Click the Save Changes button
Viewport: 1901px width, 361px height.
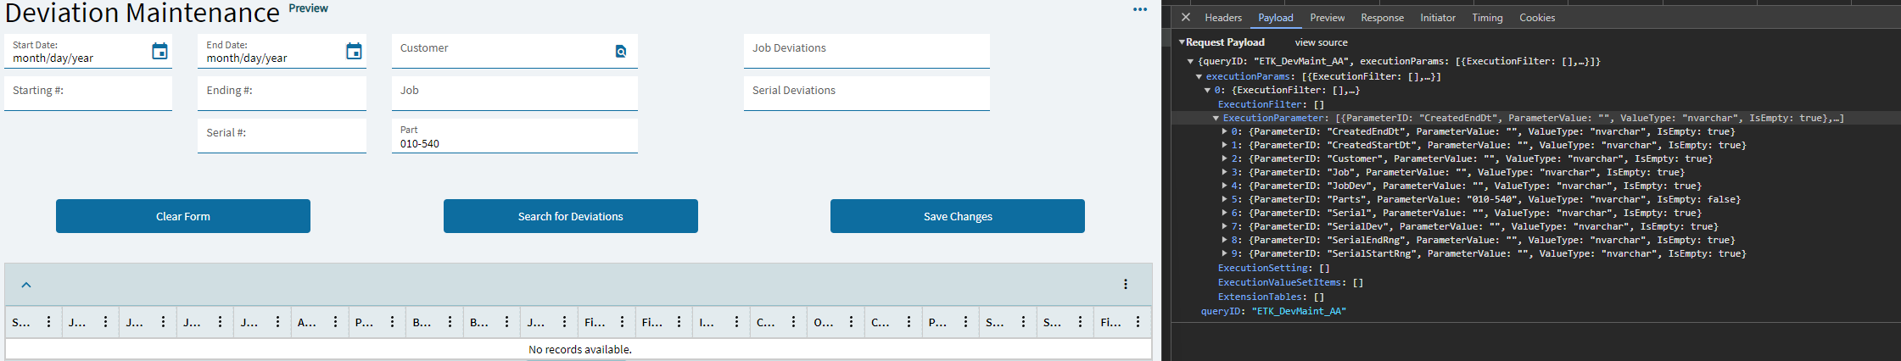(x=957, y=216)
